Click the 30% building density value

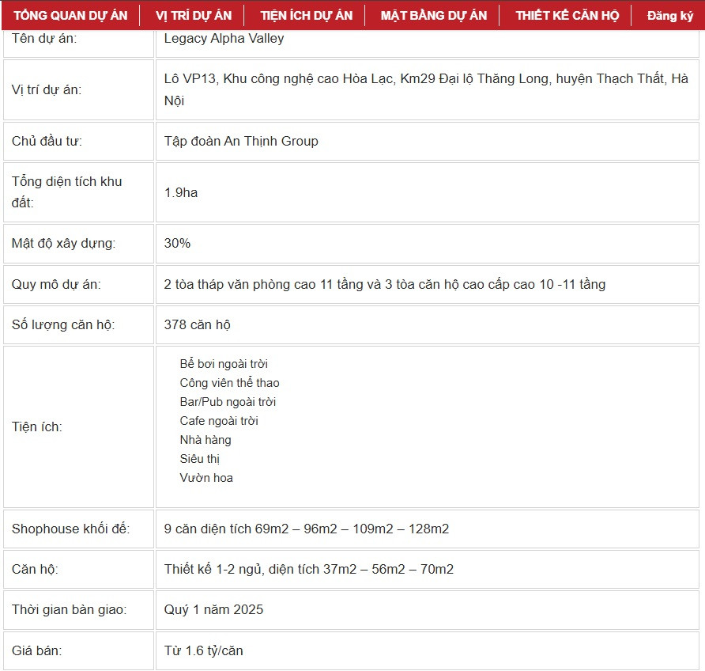coord(177,243)
